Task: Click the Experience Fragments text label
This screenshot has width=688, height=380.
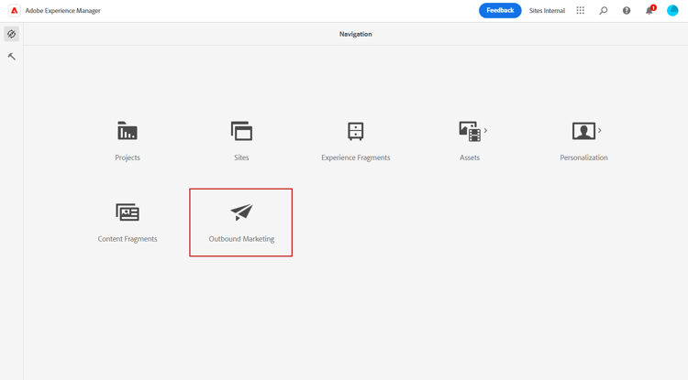Action: [355, 157]
